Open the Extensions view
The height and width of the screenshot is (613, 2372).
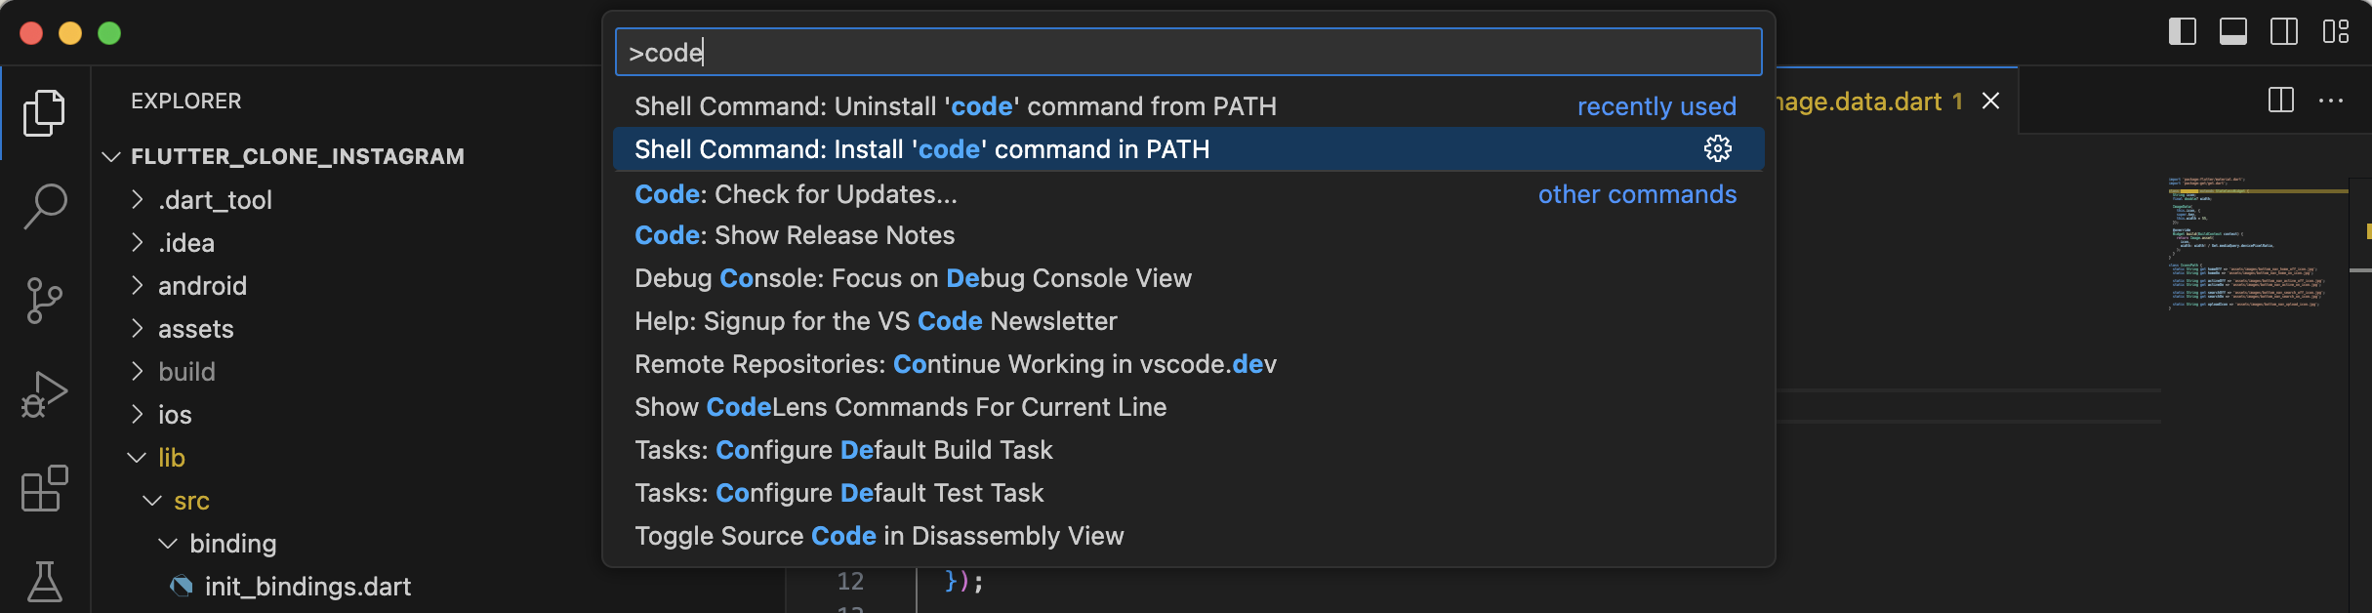tap(44, 488)
